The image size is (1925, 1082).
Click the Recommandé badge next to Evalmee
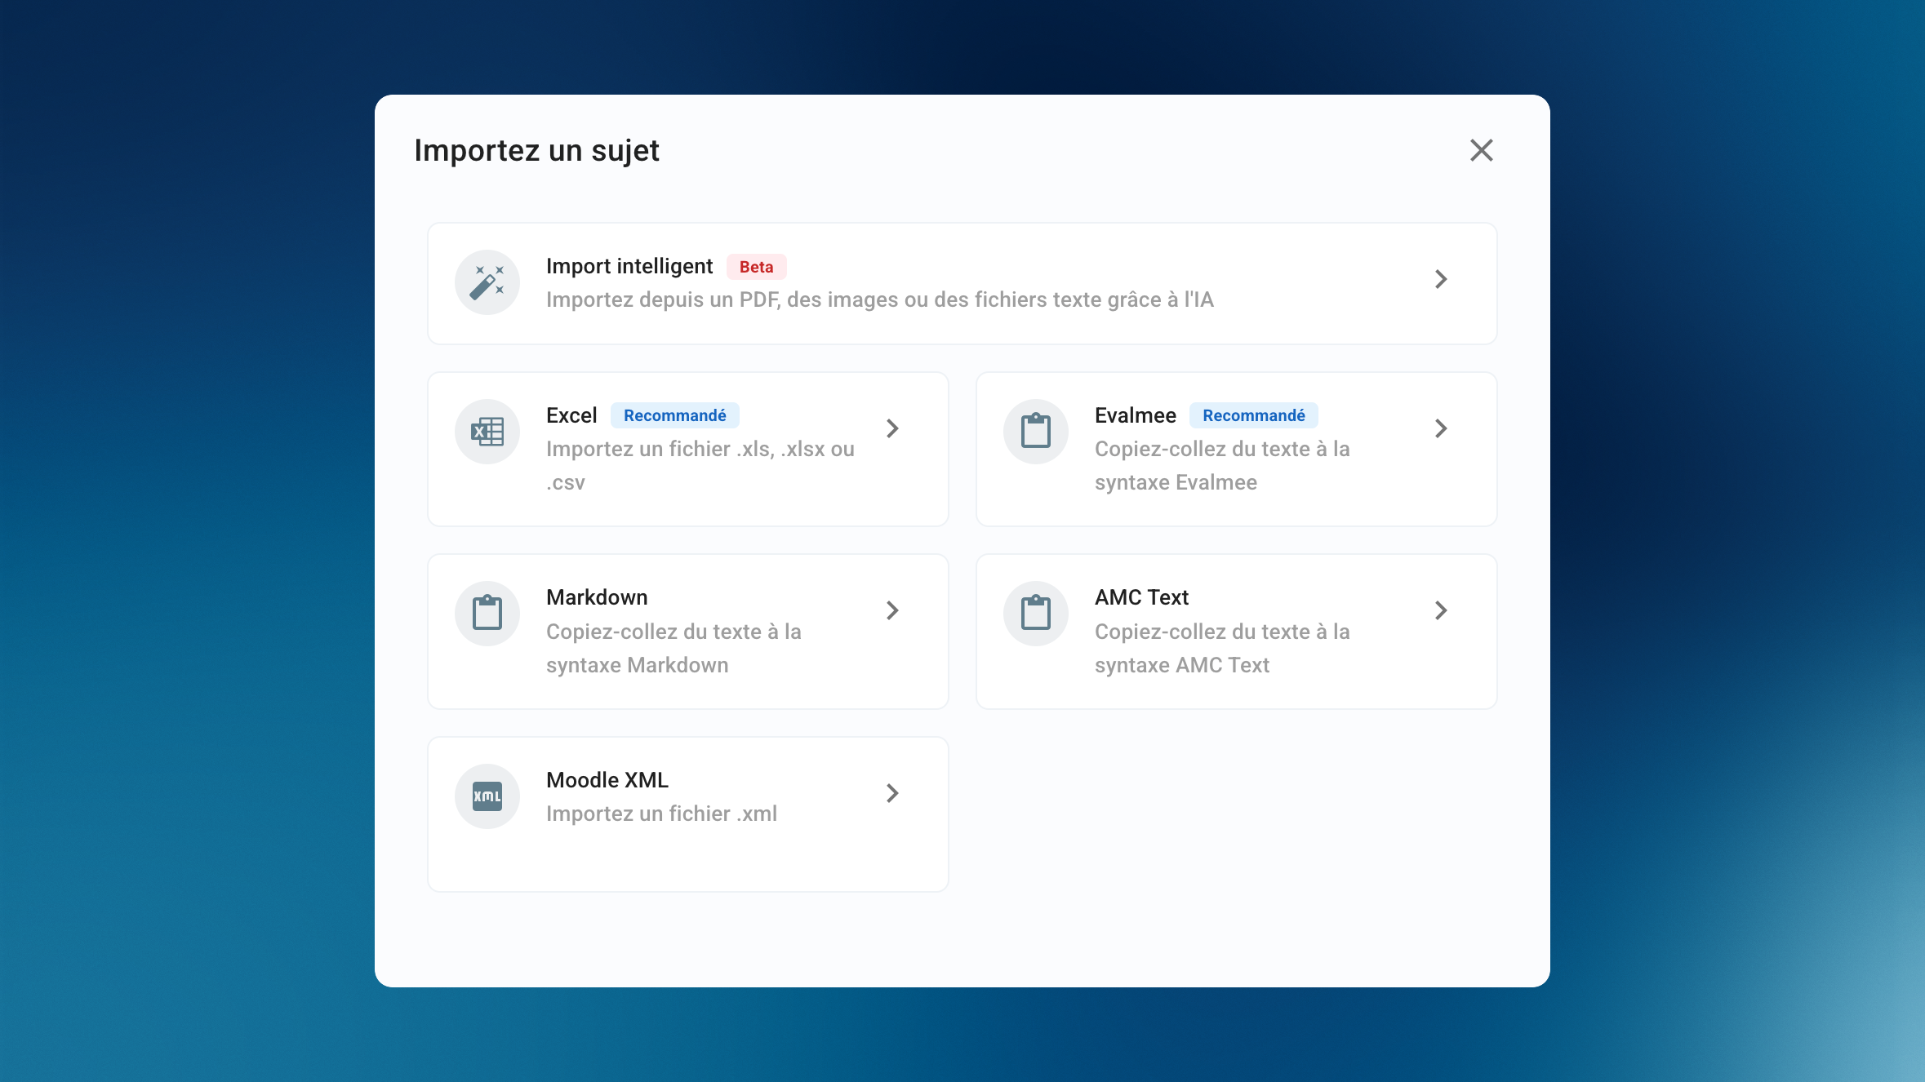point(1253,415)
